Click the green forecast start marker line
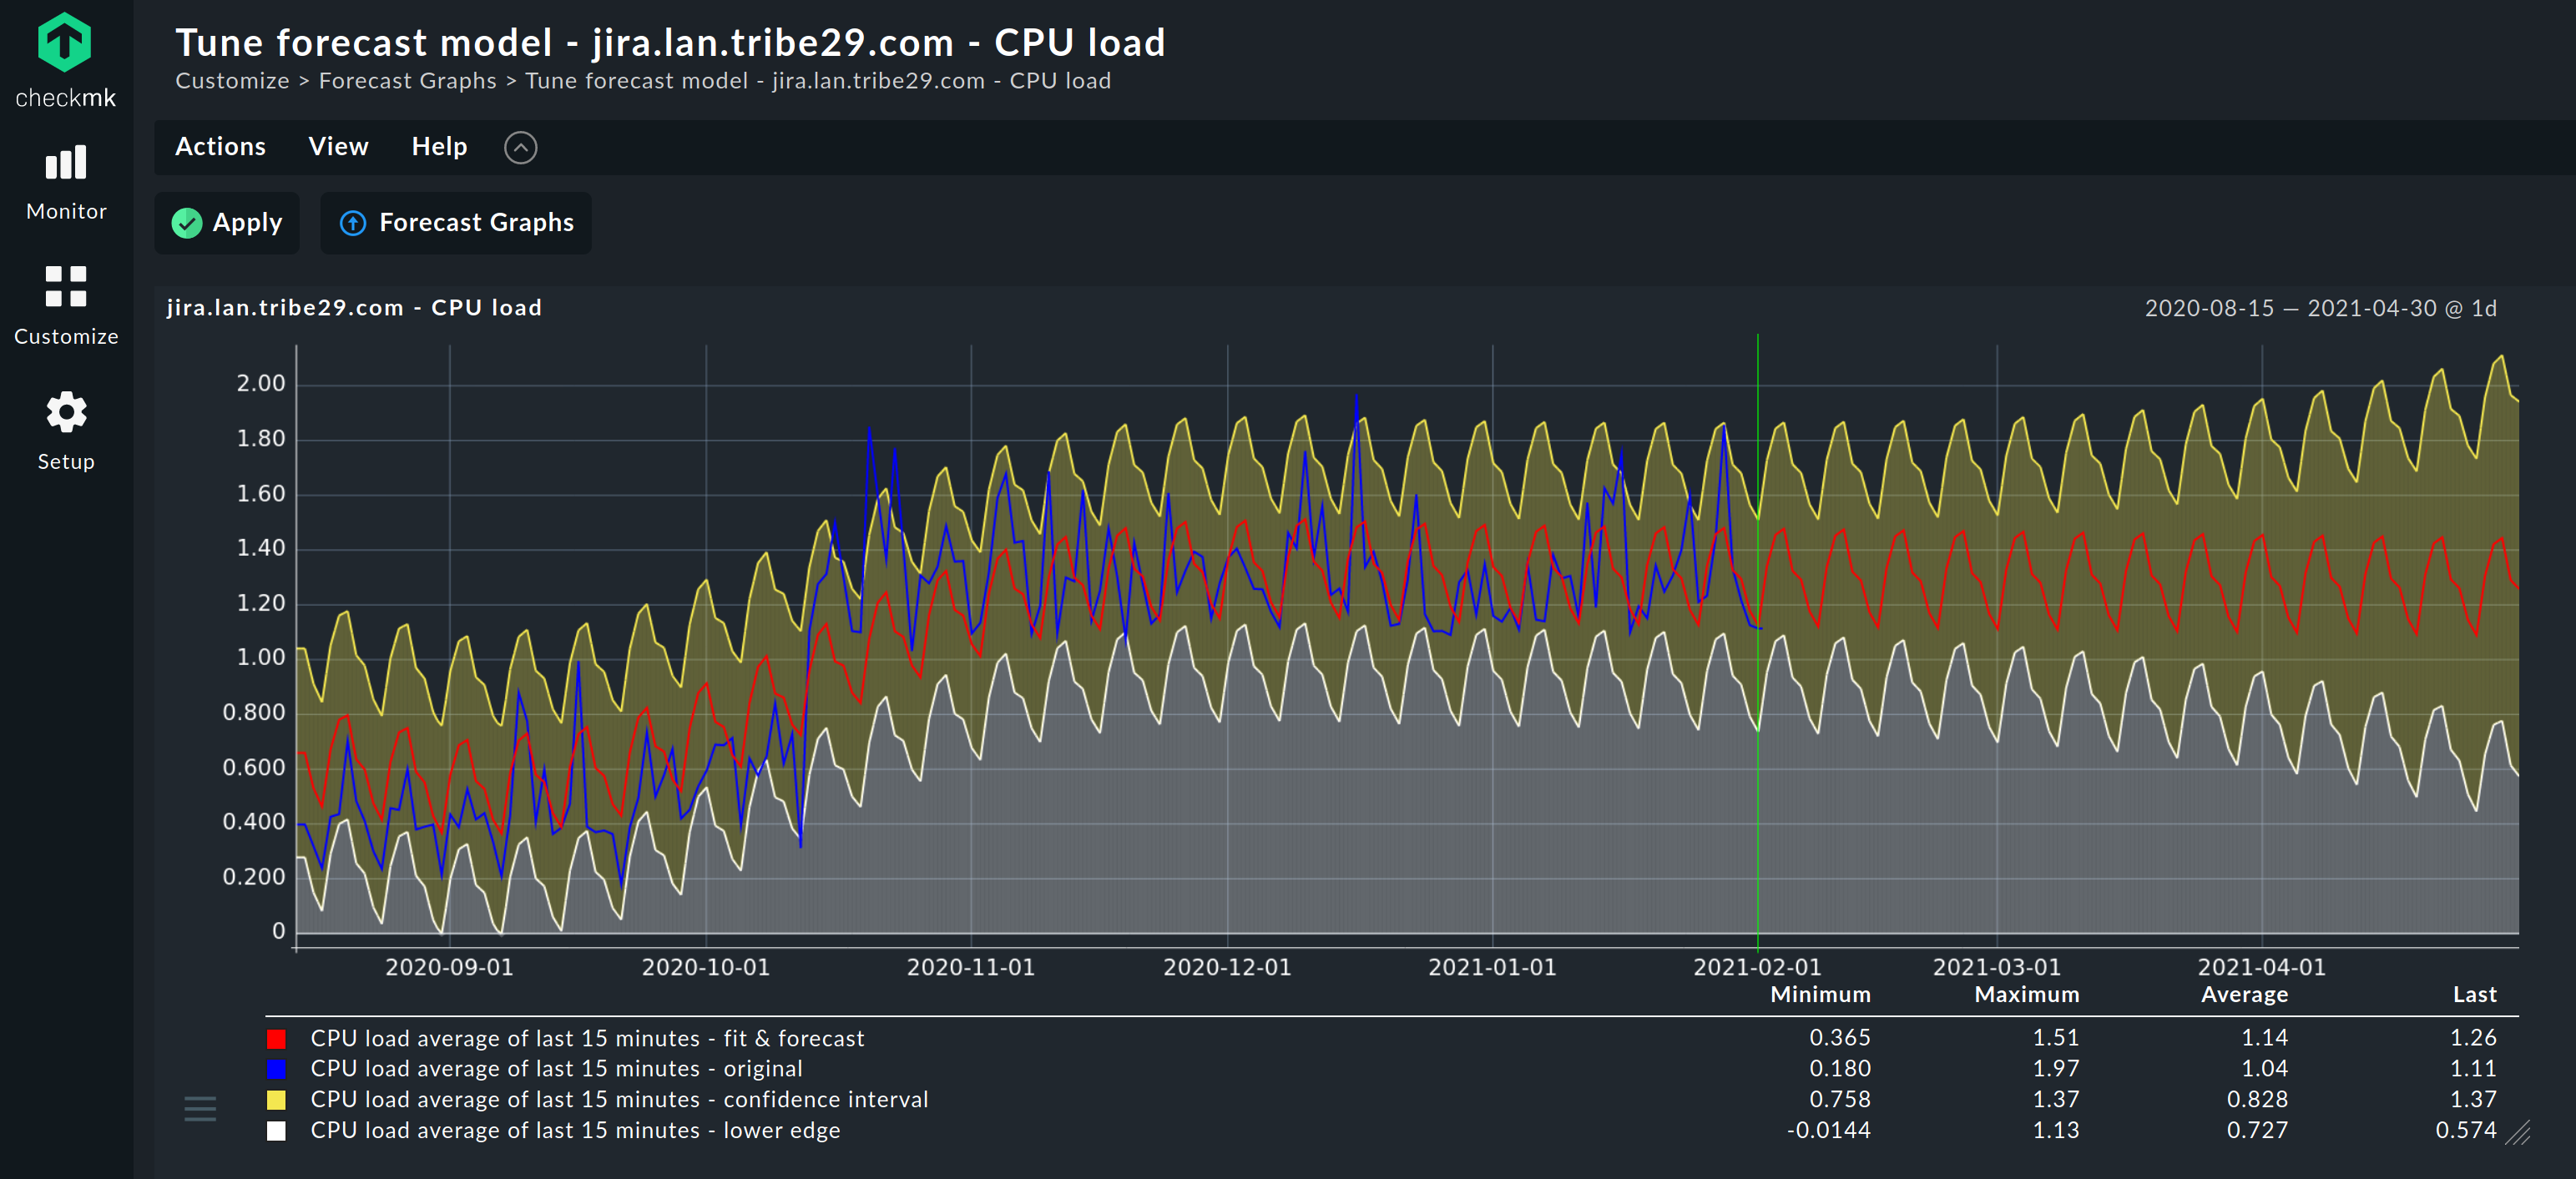 point(1757,640)
